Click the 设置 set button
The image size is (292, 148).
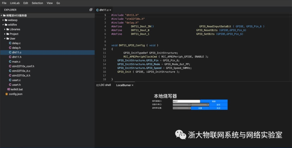(x=200, y=108)
